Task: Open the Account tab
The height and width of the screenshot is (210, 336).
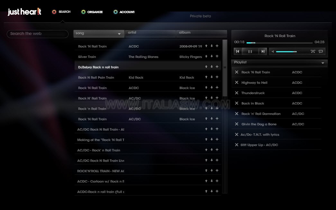Action: click(x=124, y=12)
